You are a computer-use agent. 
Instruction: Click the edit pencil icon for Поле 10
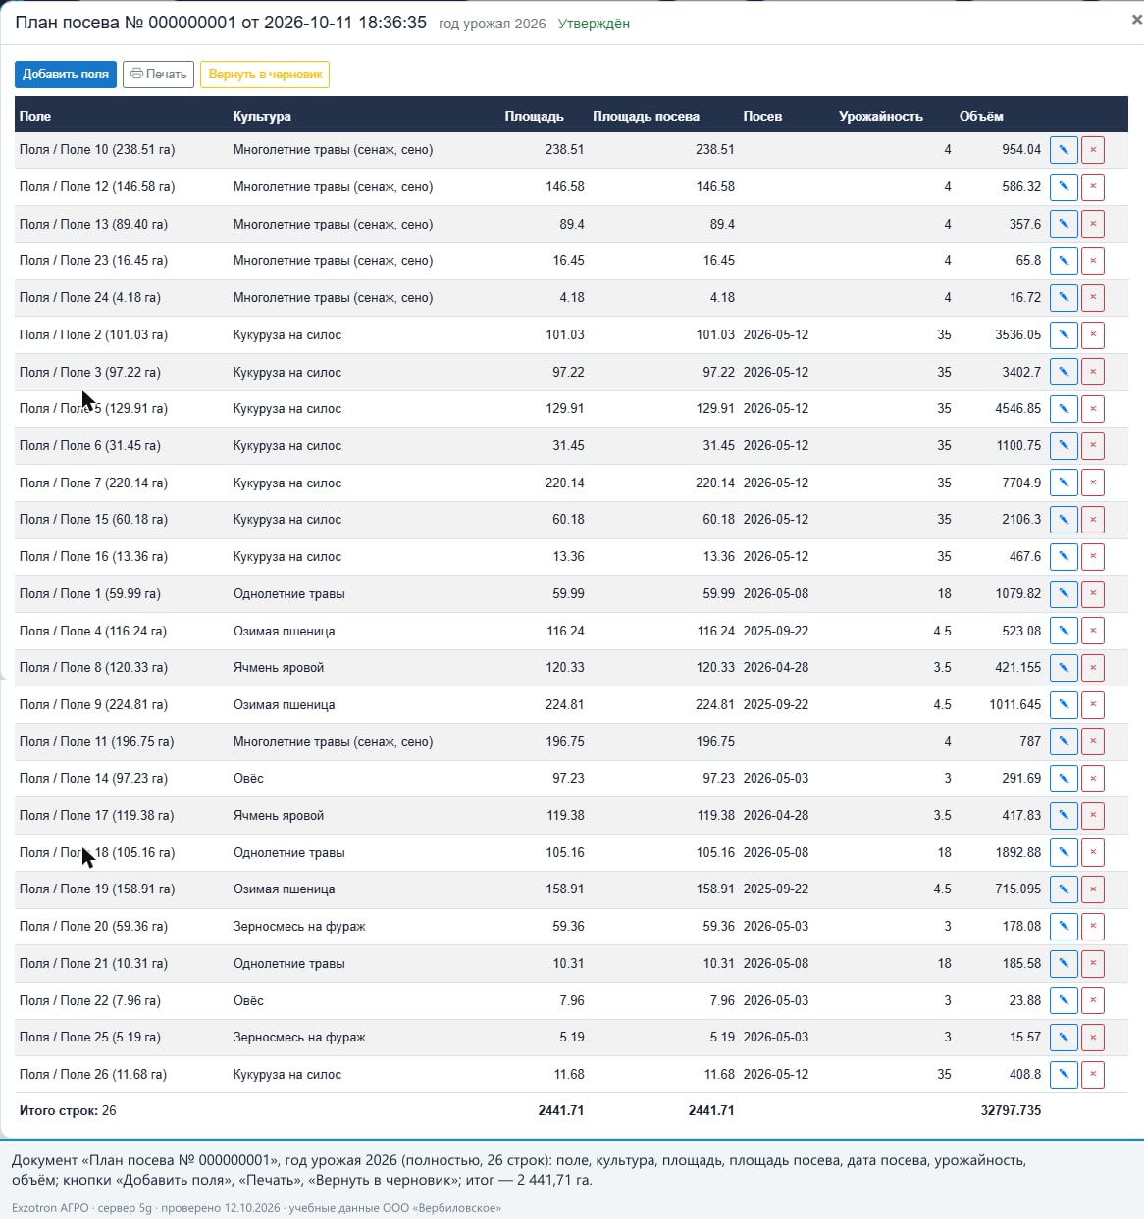[1064, 150]
